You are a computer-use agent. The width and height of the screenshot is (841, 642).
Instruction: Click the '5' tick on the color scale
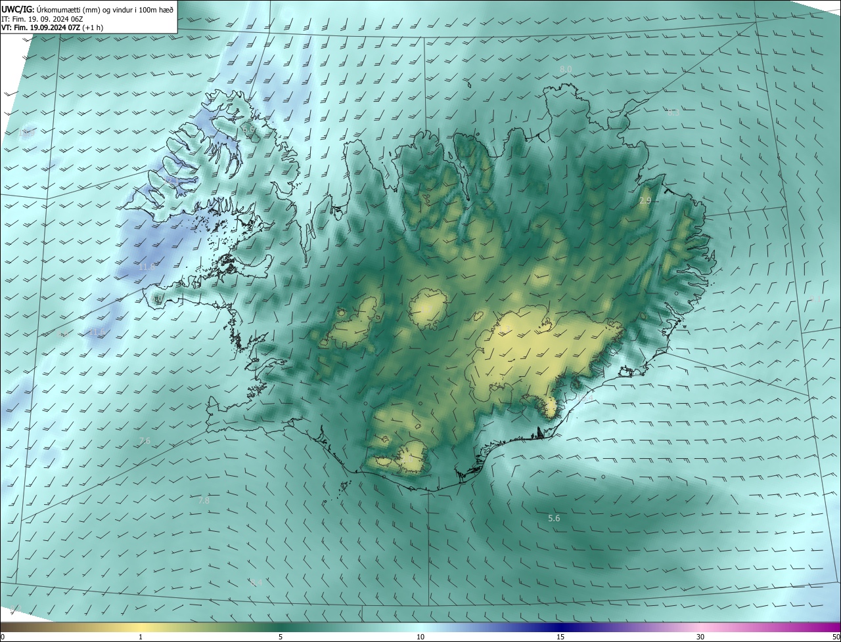pos(281,637)
